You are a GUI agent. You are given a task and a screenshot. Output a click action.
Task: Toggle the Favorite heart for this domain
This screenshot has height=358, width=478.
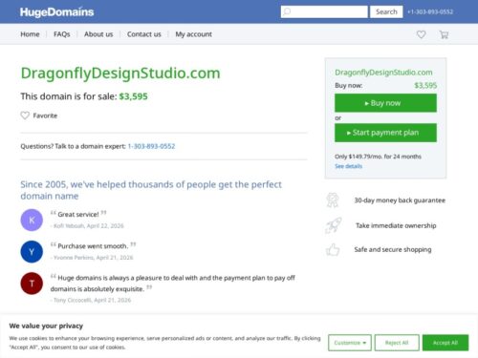(25, 116)
